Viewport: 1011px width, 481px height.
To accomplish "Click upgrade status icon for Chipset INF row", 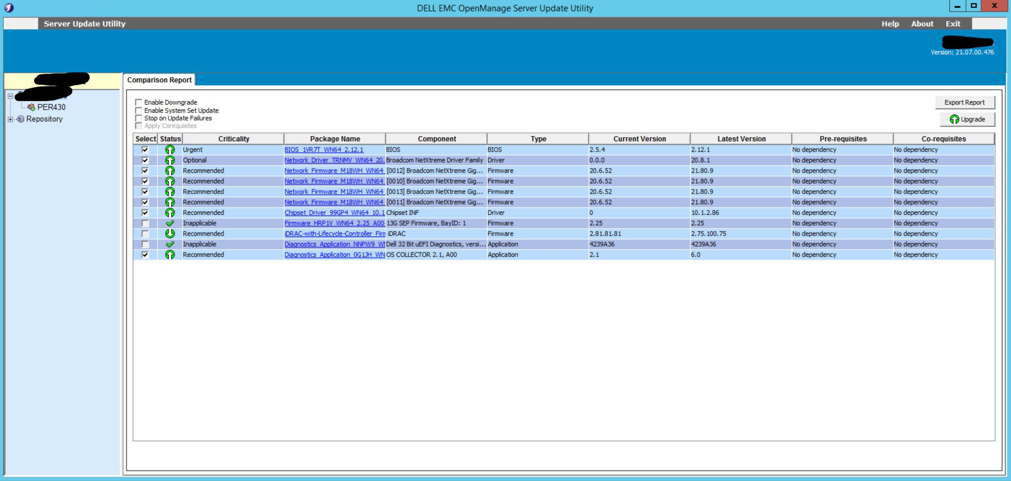I will click(x=170, y=213).
